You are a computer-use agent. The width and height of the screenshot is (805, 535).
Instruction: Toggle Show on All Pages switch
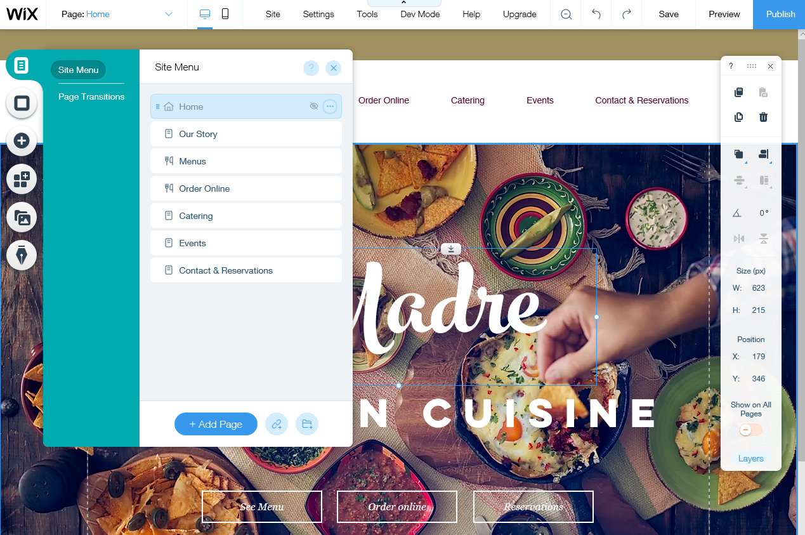click(x=750, y=430)
